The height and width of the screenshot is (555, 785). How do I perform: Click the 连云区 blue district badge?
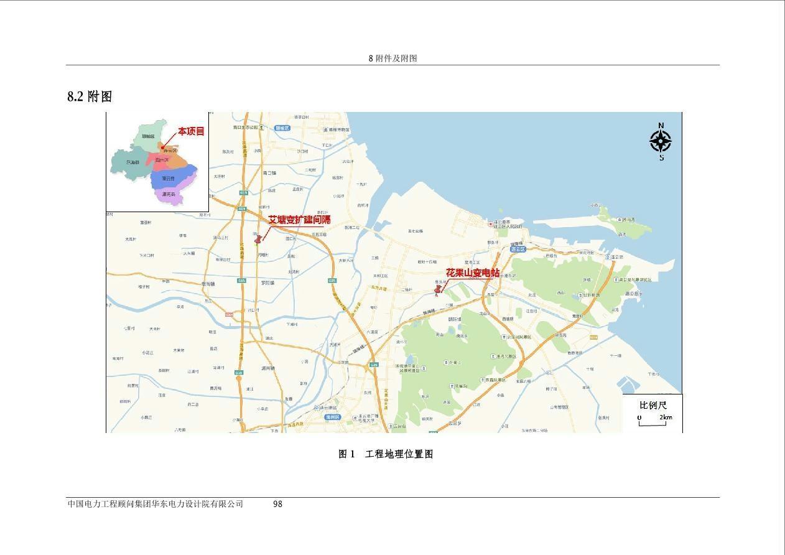point(518,249)
